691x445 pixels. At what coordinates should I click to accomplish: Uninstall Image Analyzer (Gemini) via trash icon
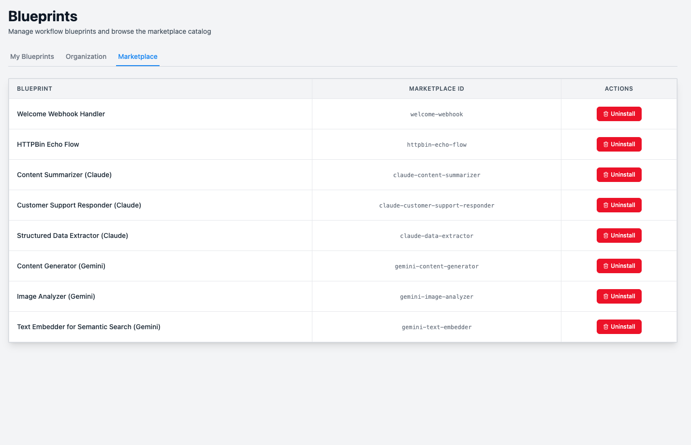606,297
